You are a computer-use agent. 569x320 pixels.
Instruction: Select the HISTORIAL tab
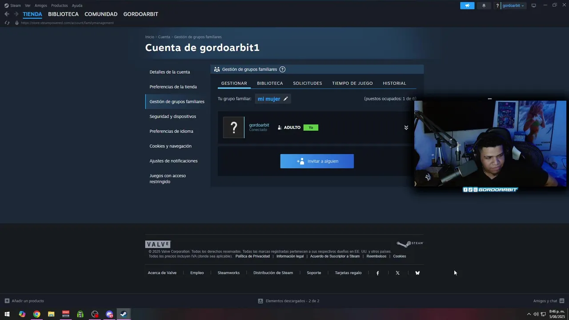point(395,83)
